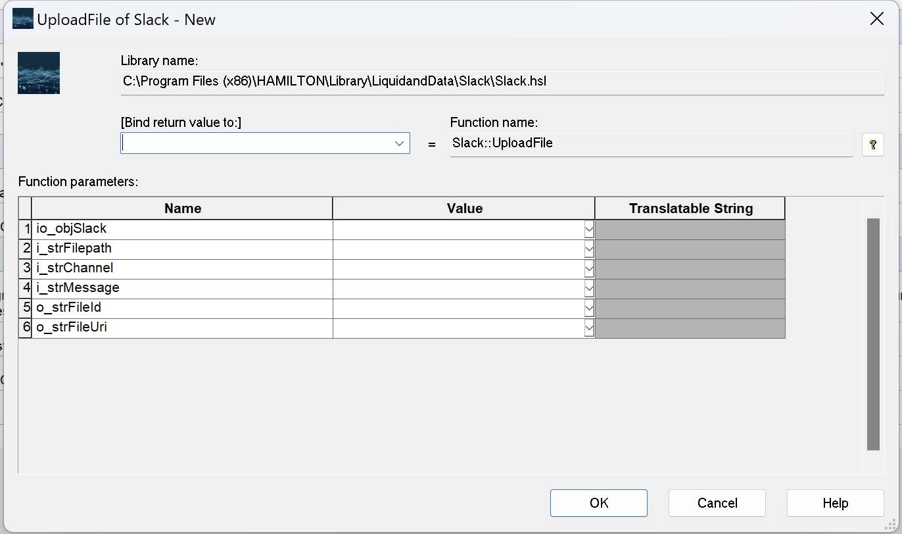Open value dropdown for i_strFilepath
This screenshot has height=534, width=902.
click(589, 249)
